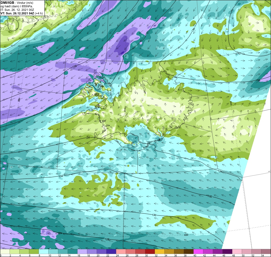Image resolution: width=271 pixels, height=257 pixels.
Task: Select the 36–38 m/s brown legend swatch
Action: coord(179,252)
